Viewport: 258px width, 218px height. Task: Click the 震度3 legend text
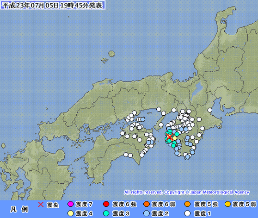point(121,213)
